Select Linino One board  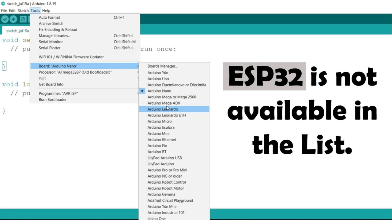tap(174, 218)
